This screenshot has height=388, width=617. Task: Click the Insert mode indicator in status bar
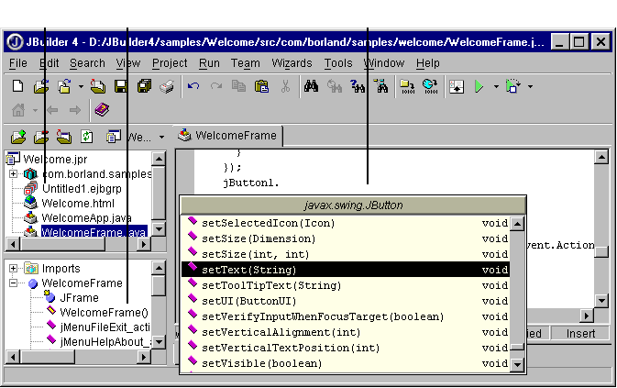coord(580,333)
